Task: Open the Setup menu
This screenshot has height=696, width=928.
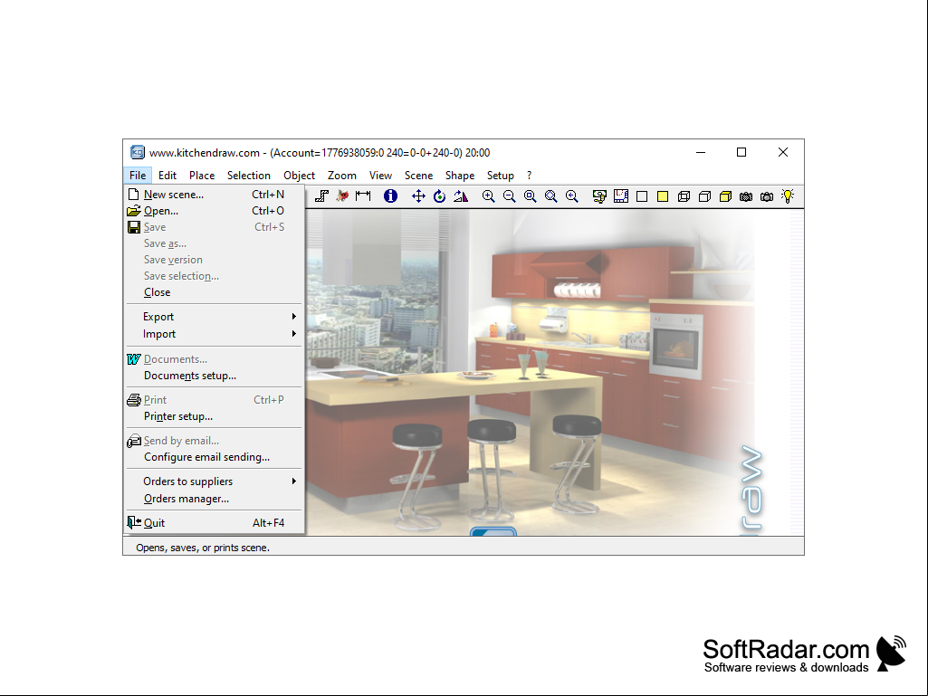Action: coord(500,176)
